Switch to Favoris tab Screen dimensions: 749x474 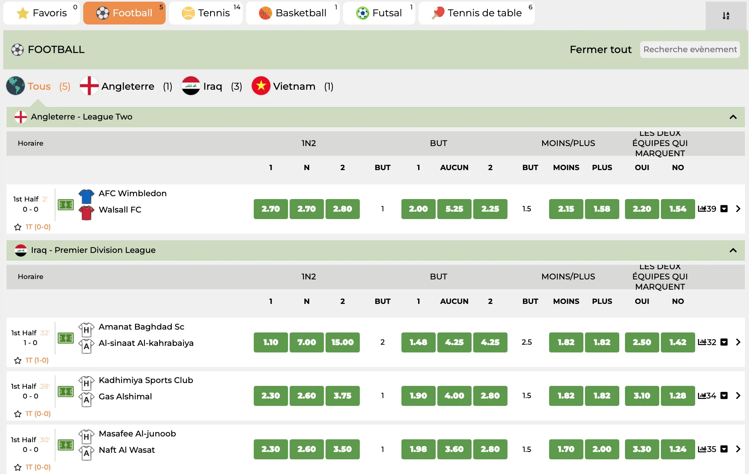point(42,13)
